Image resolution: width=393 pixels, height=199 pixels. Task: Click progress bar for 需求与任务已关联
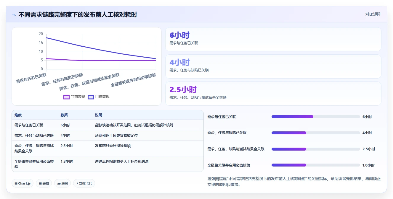coord(316,117)
